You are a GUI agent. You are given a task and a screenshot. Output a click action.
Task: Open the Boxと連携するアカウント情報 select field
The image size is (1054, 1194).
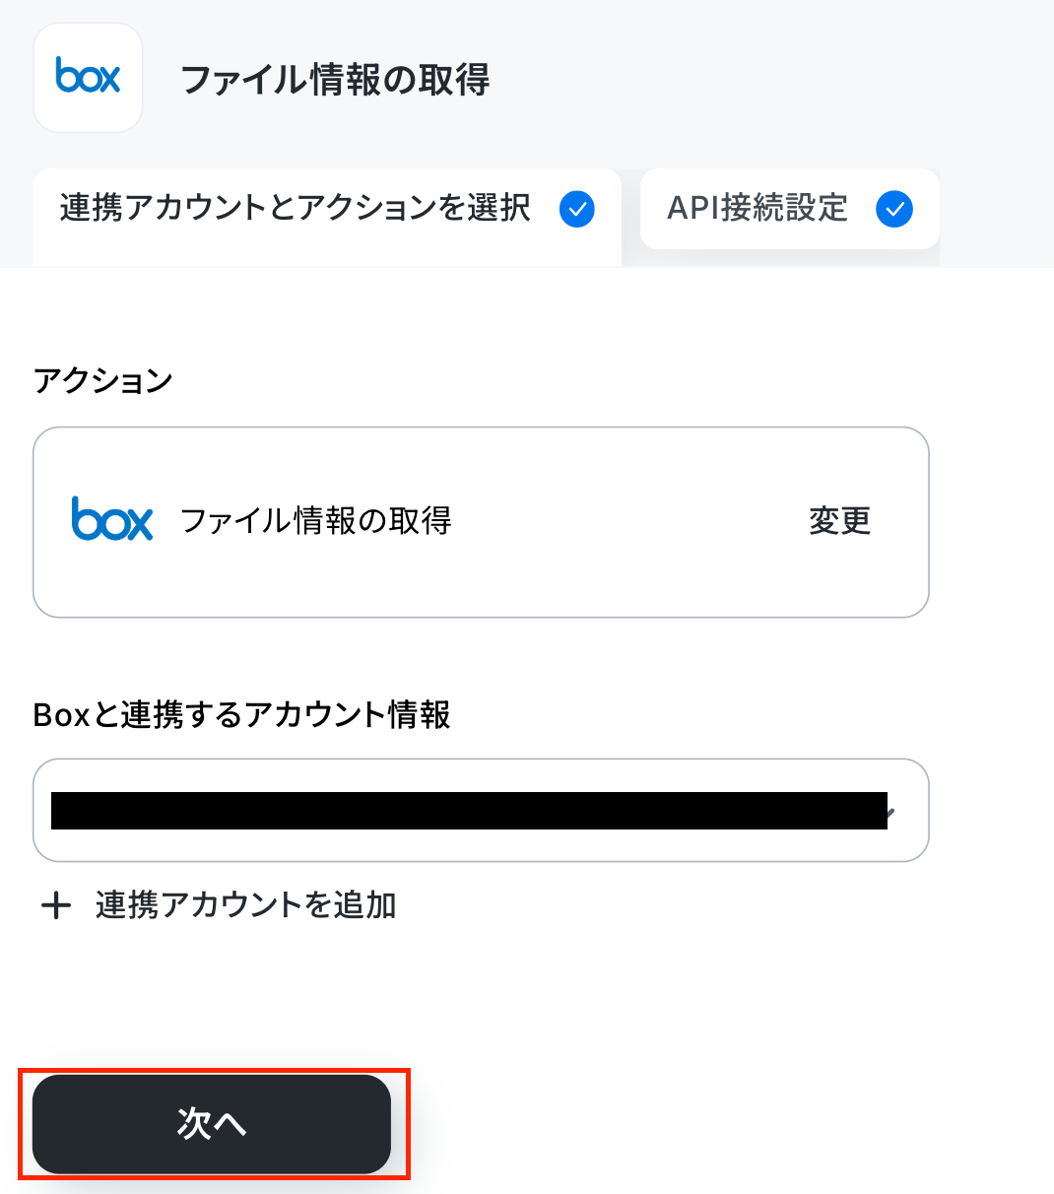[x=481, y=810]
